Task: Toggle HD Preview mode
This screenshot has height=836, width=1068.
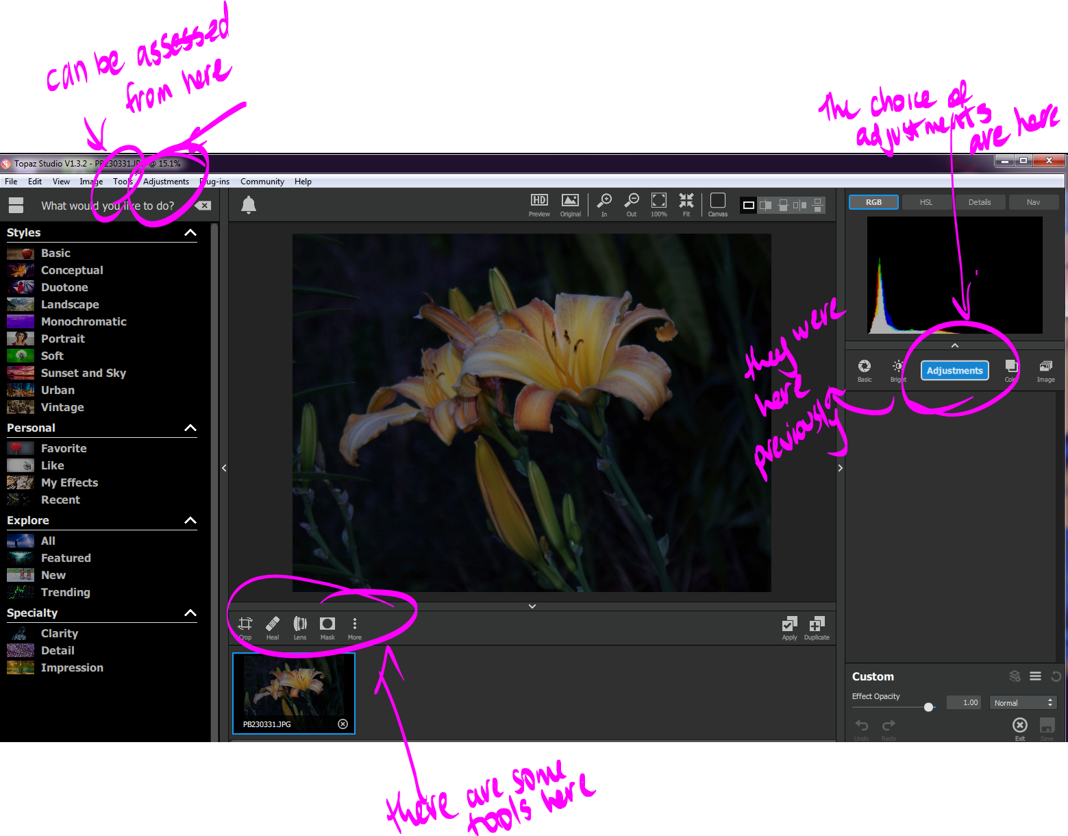Action: pyautogui.click(x=539, y=204)
